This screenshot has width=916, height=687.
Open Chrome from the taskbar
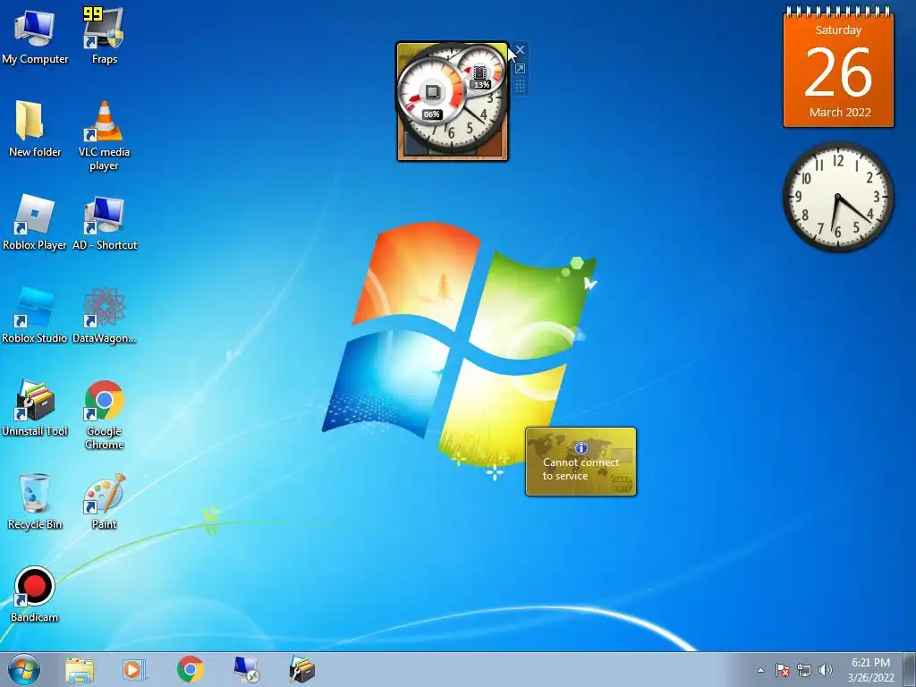[190, 669]
